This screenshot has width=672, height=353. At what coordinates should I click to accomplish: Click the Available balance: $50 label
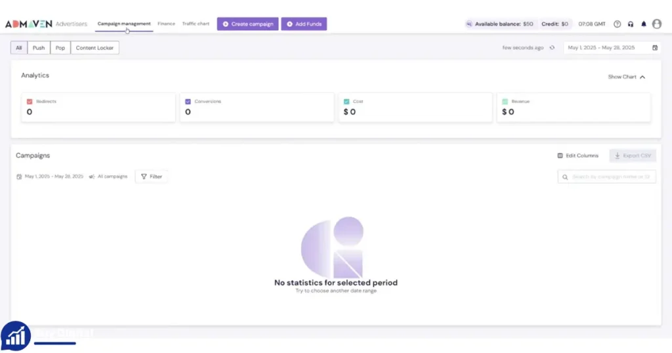pyautogui.click(x=504, y=24)
